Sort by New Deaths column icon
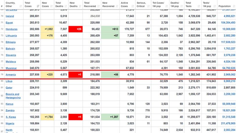Viewport: 236px width, 133px height. click(x=80, y=6)
